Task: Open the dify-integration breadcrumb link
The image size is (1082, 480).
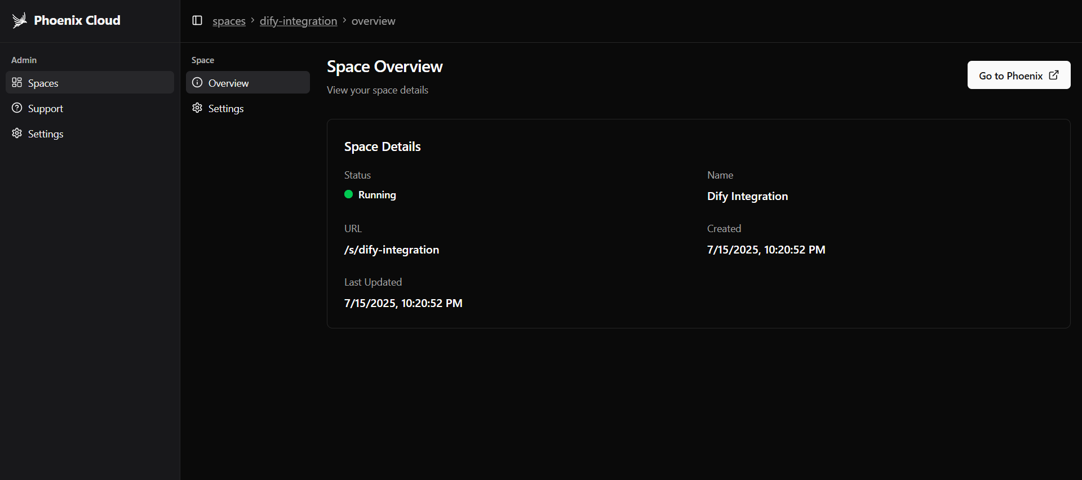Action: [x=298, y=21]
